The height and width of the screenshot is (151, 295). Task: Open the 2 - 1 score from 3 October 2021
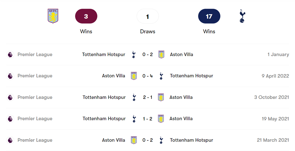[x=147, y=97]
